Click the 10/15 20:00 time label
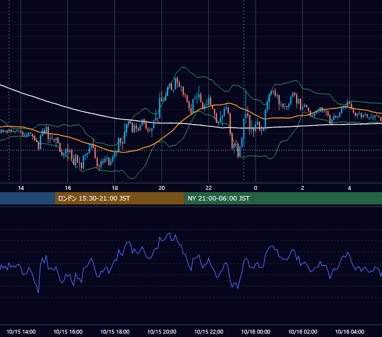This screenshot has height=337, width=382. [x=162, y=331]
